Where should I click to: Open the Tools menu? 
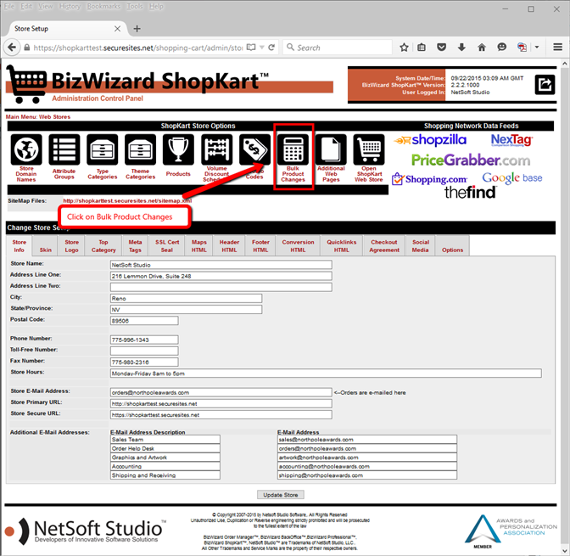click(x=135, y=7)
